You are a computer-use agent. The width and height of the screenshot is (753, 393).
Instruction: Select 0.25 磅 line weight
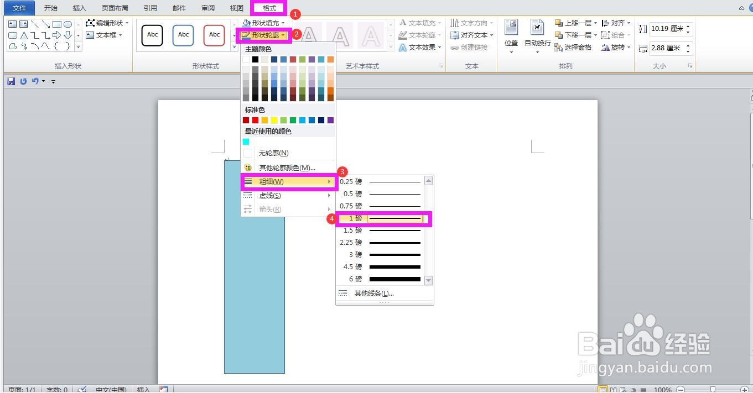381,182
